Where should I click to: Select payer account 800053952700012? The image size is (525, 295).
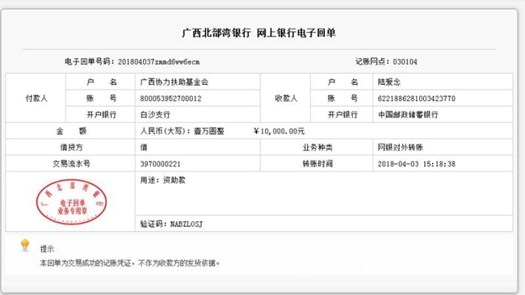(x=170, y=99)
